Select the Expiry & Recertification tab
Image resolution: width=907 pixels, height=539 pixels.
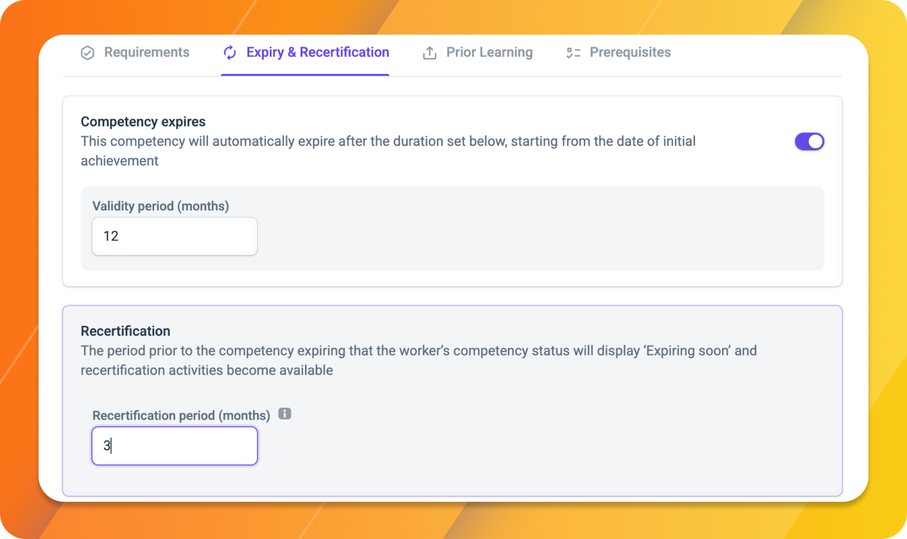pyautogui.click(x=305, y=53)
